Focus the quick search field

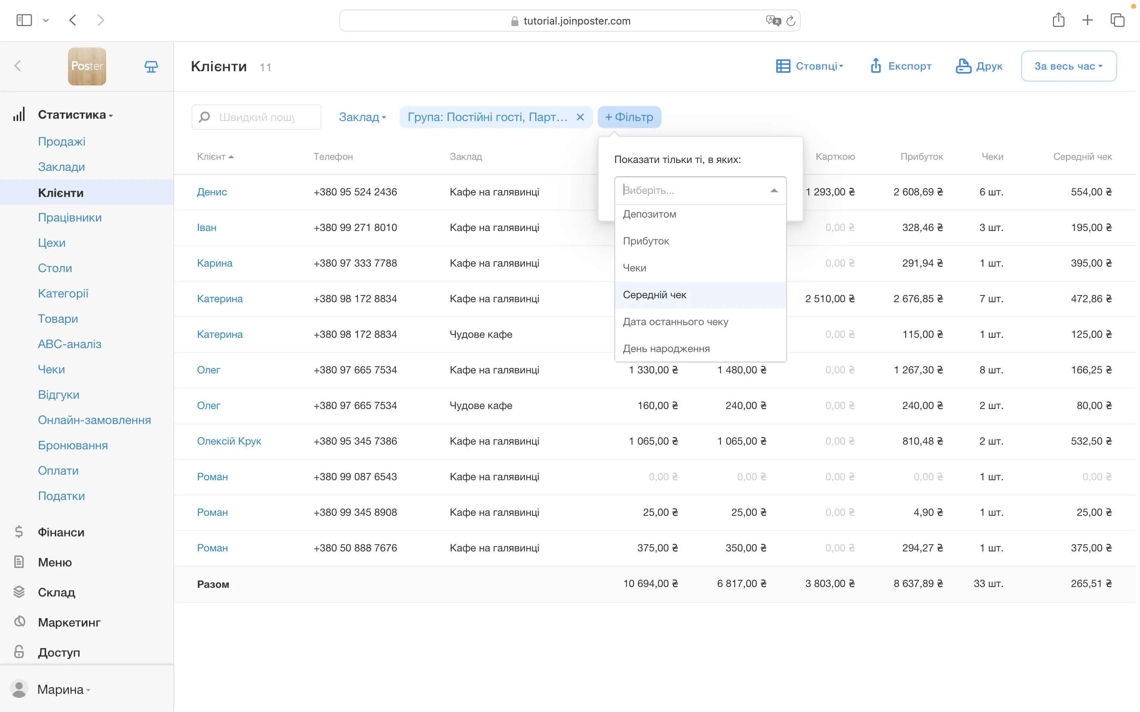pyautogui.click(x=257, y=117)
